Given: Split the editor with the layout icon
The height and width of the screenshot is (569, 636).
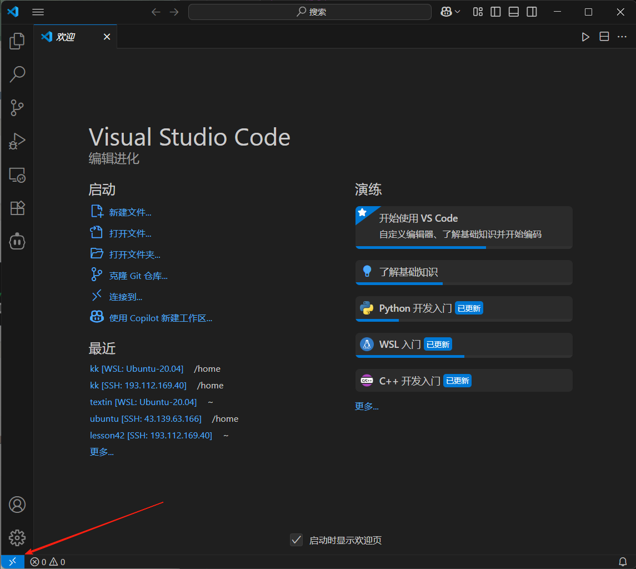Looking at the screenshot, I should (604, 37).
